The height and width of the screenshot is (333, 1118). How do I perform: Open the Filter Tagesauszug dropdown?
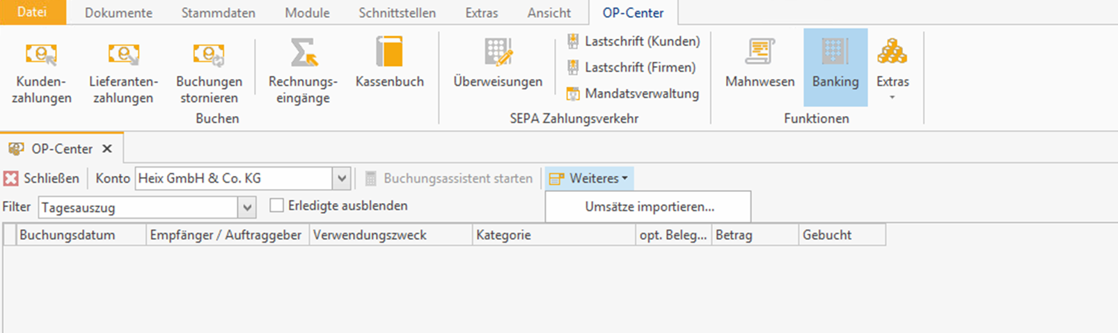tap(246, 207)
